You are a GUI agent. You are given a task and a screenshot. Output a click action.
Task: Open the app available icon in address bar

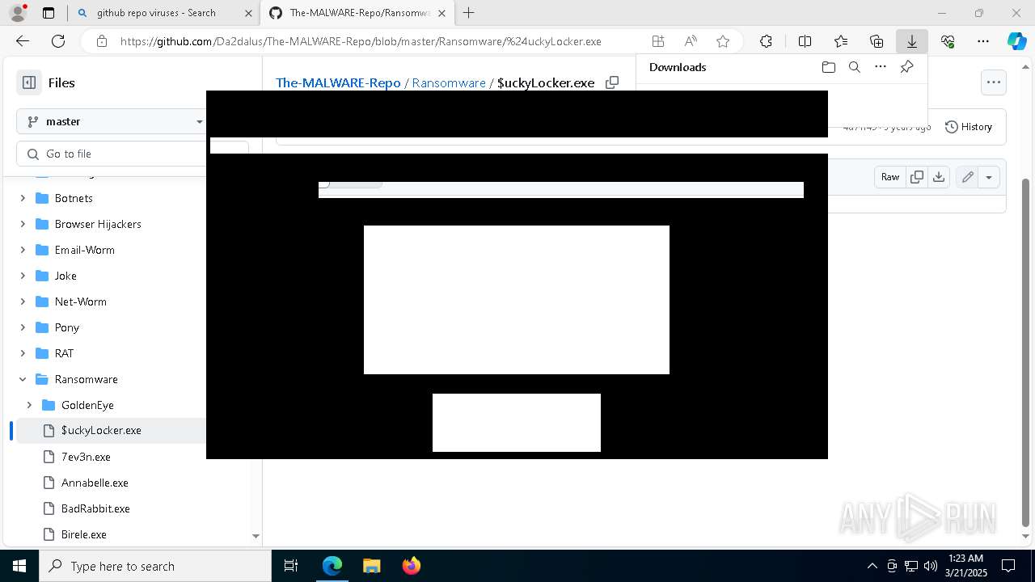(658, 41)
